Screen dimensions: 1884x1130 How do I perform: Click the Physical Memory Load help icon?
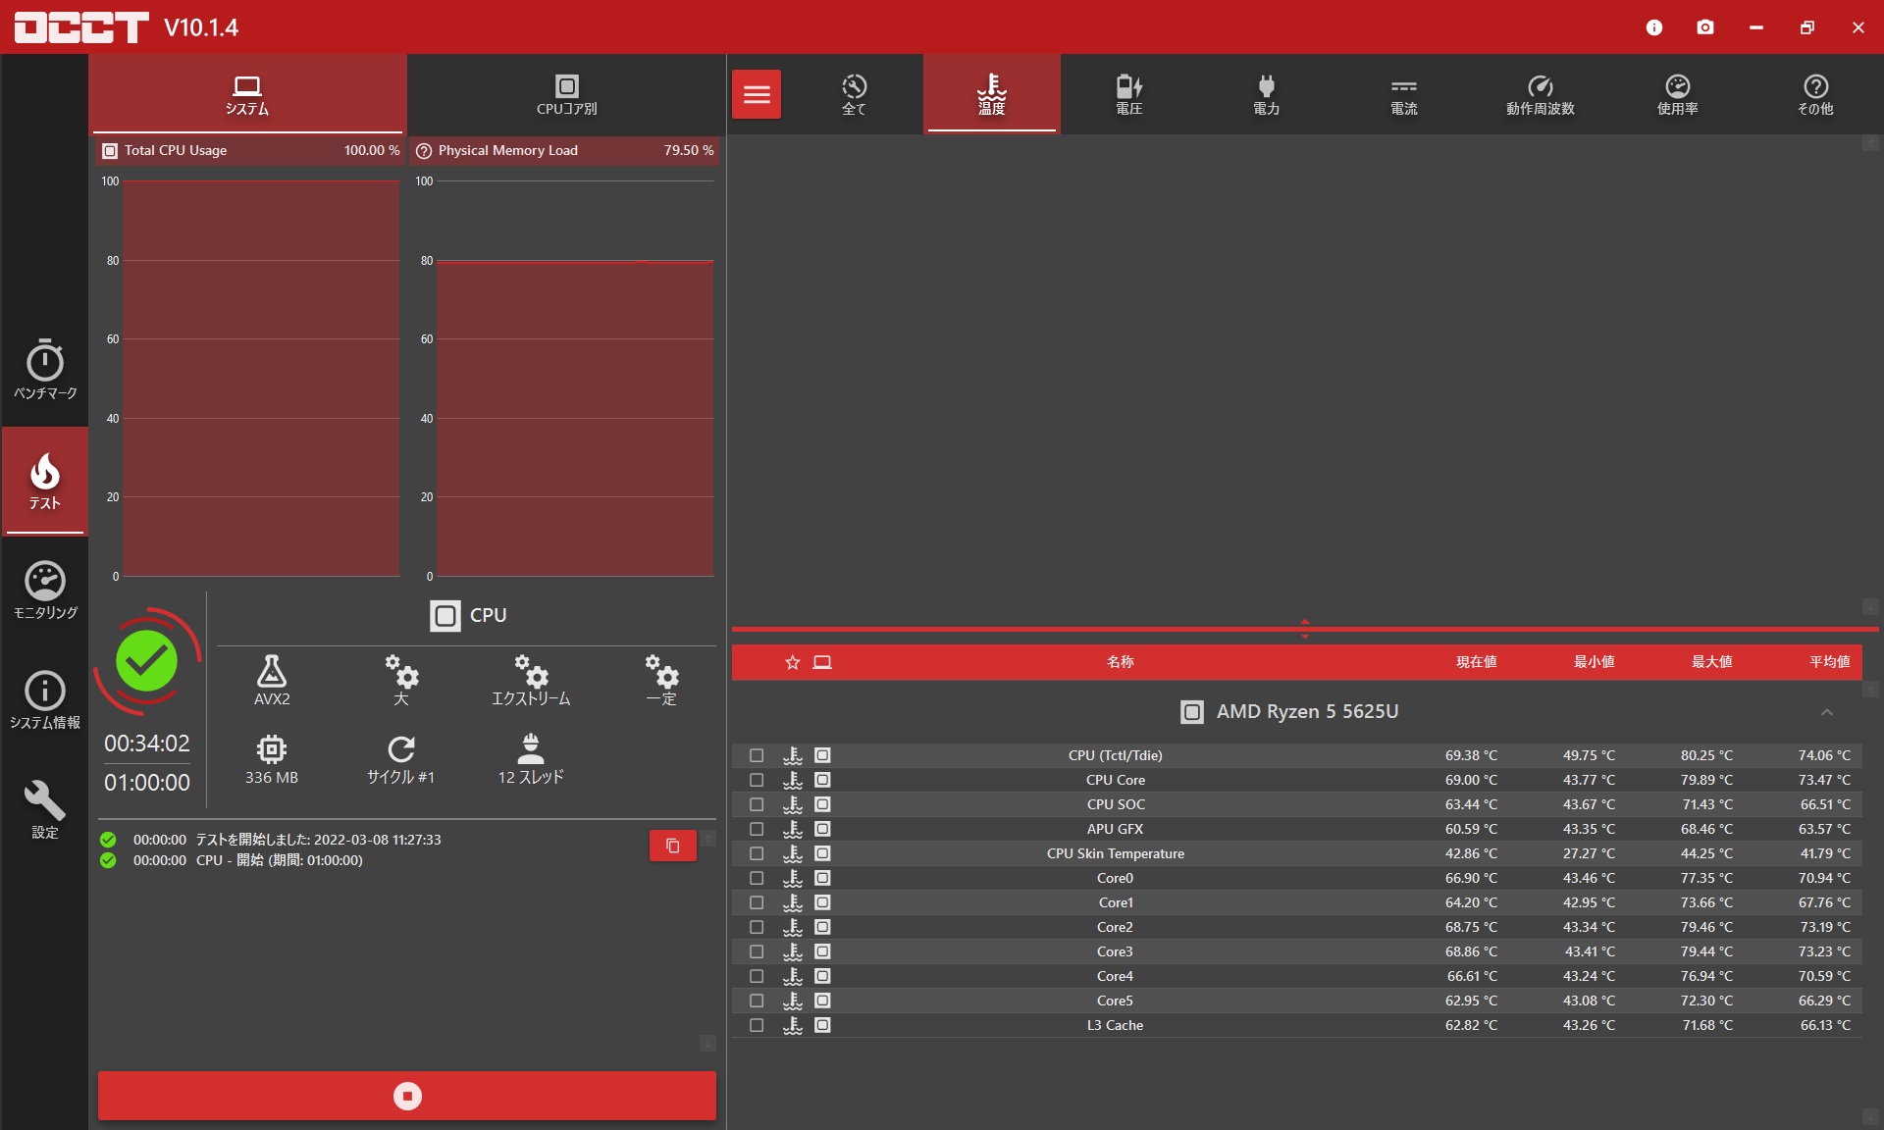[424, 151]
